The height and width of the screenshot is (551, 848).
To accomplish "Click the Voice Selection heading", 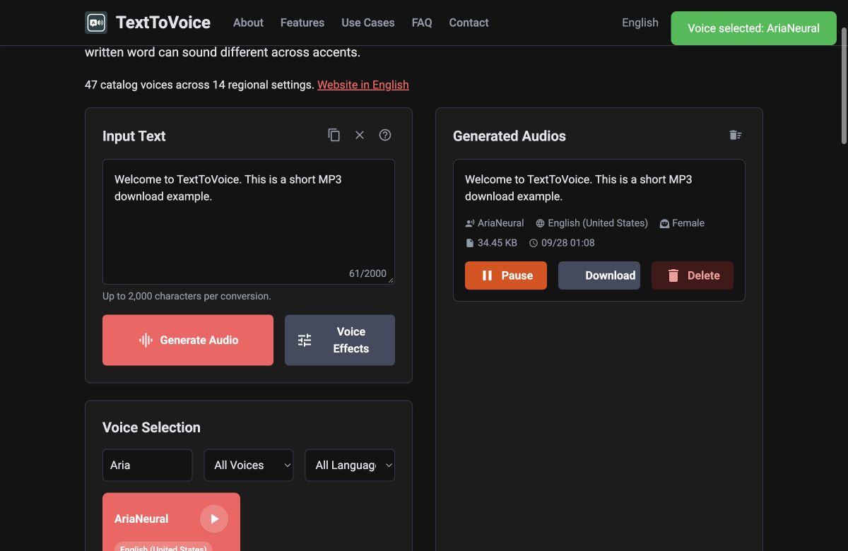I will [x=151, y=427].
